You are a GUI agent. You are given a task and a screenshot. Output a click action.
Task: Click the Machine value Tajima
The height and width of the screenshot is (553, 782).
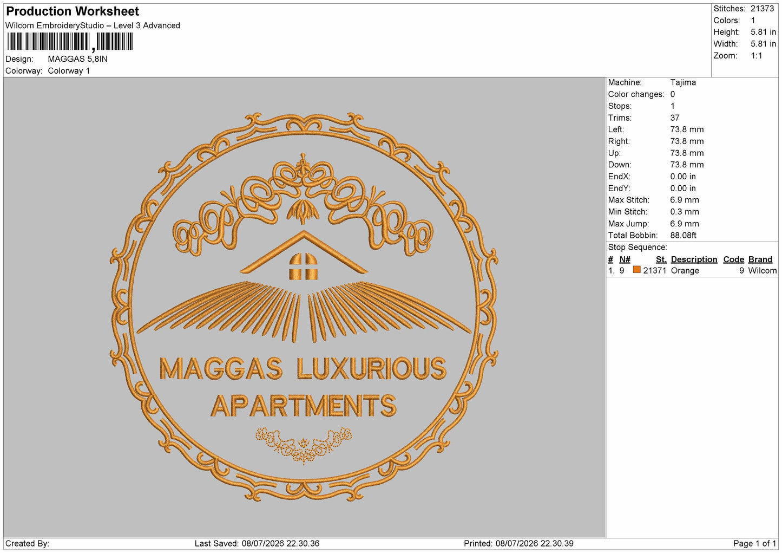[683, 82]
